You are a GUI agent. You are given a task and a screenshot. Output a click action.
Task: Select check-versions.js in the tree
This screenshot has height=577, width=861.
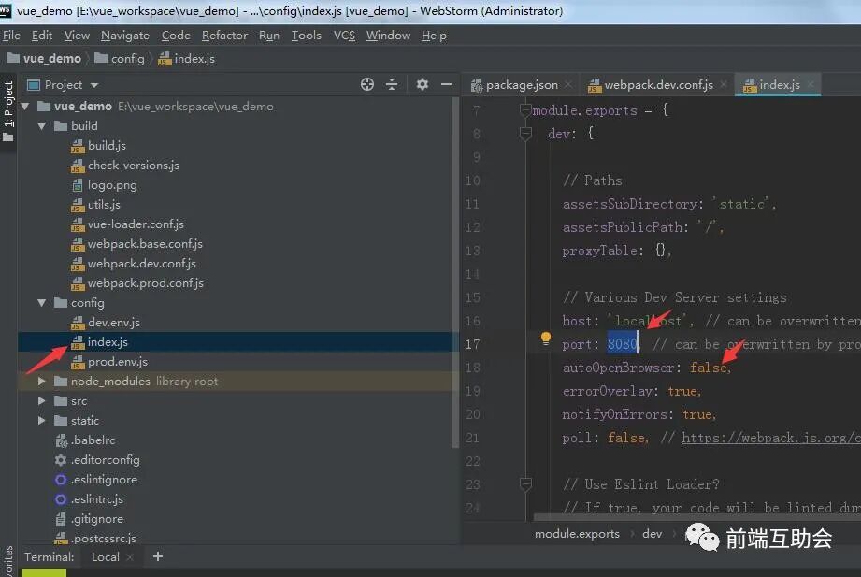[x=134, y=166]
